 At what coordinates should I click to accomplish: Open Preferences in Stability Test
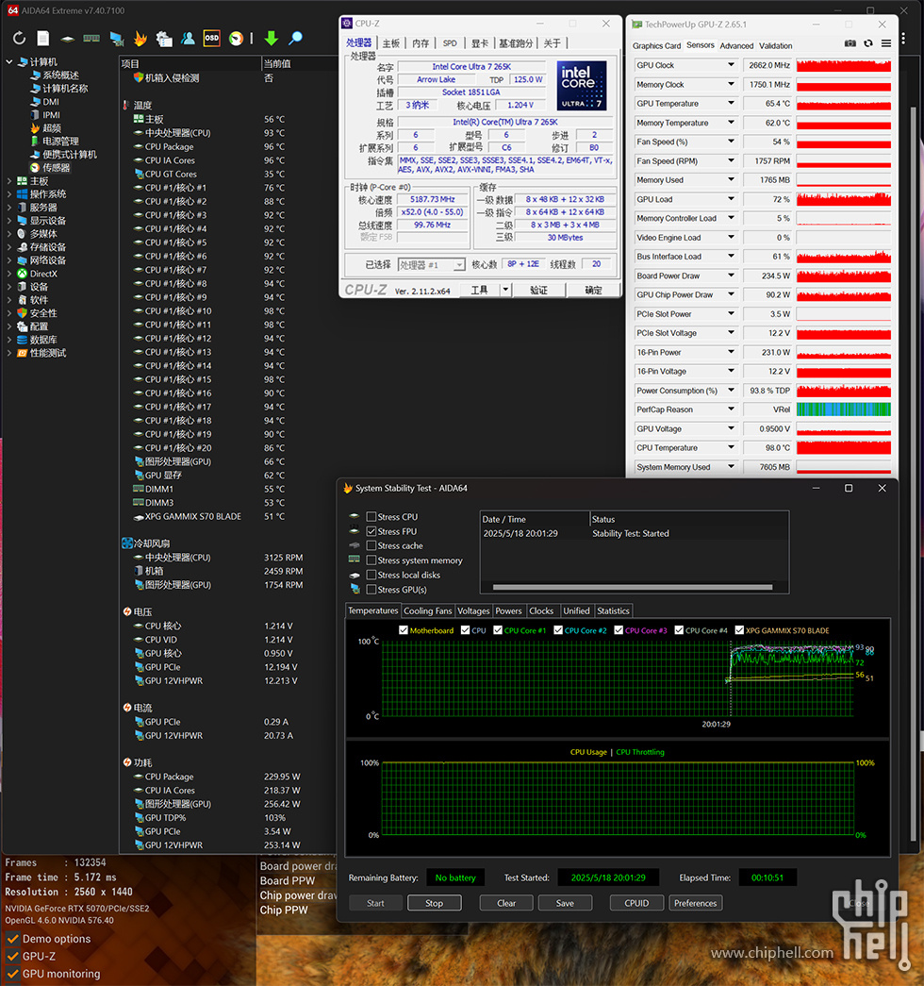695,903
